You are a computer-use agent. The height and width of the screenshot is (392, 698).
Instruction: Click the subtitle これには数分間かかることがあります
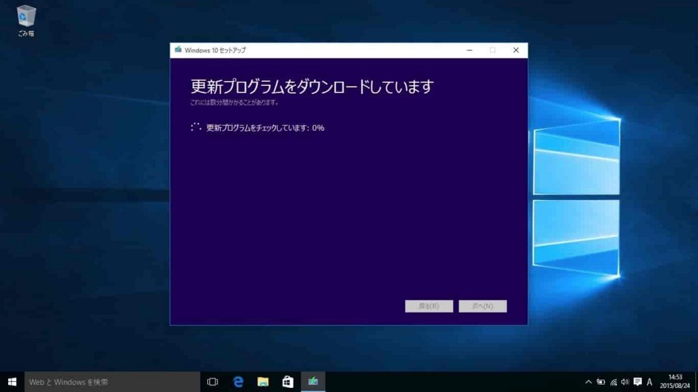pyautogui.click(x=234, y=102)
